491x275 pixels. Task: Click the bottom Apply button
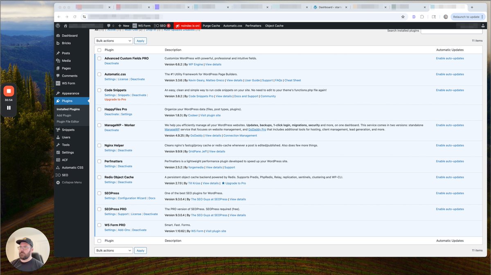(140, 250)
